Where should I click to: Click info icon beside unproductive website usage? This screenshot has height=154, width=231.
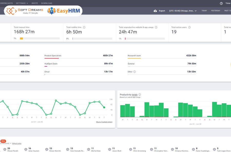click(x=156, y=27)
